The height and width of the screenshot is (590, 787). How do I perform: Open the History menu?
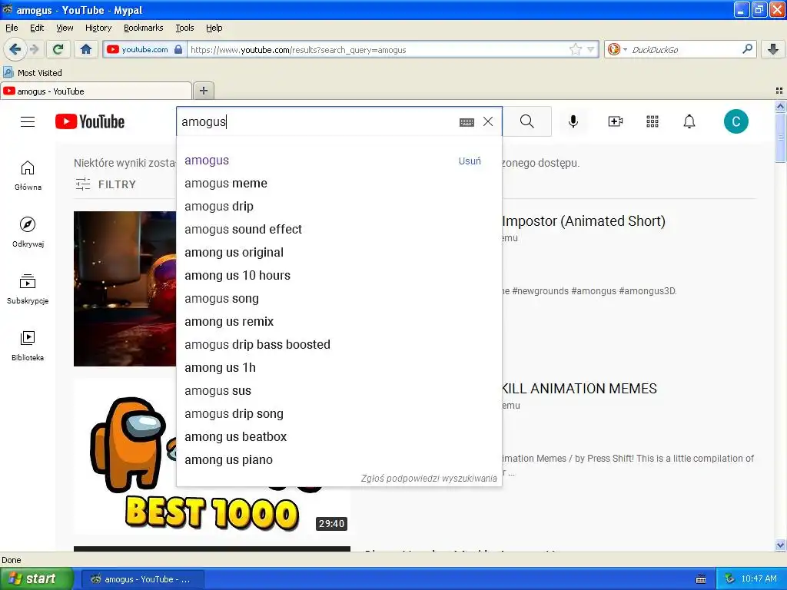[x=98, y=28]
